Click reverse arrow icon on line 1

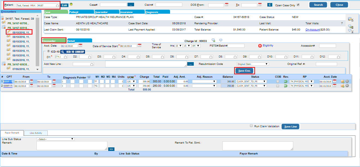pos(286,81)
